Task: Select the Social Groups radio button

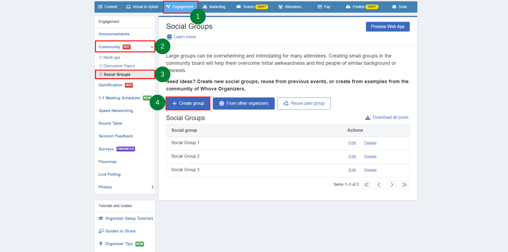Action: 101,74
